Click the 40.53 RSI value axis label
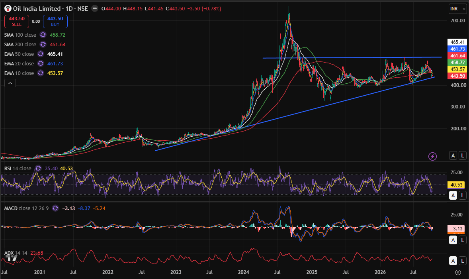 (x=456, y=185)
